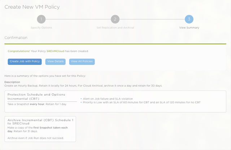Click the Create New VM Policy title
Image resolution: width=231 pixels, height=150 pixels.
(32, 7)
